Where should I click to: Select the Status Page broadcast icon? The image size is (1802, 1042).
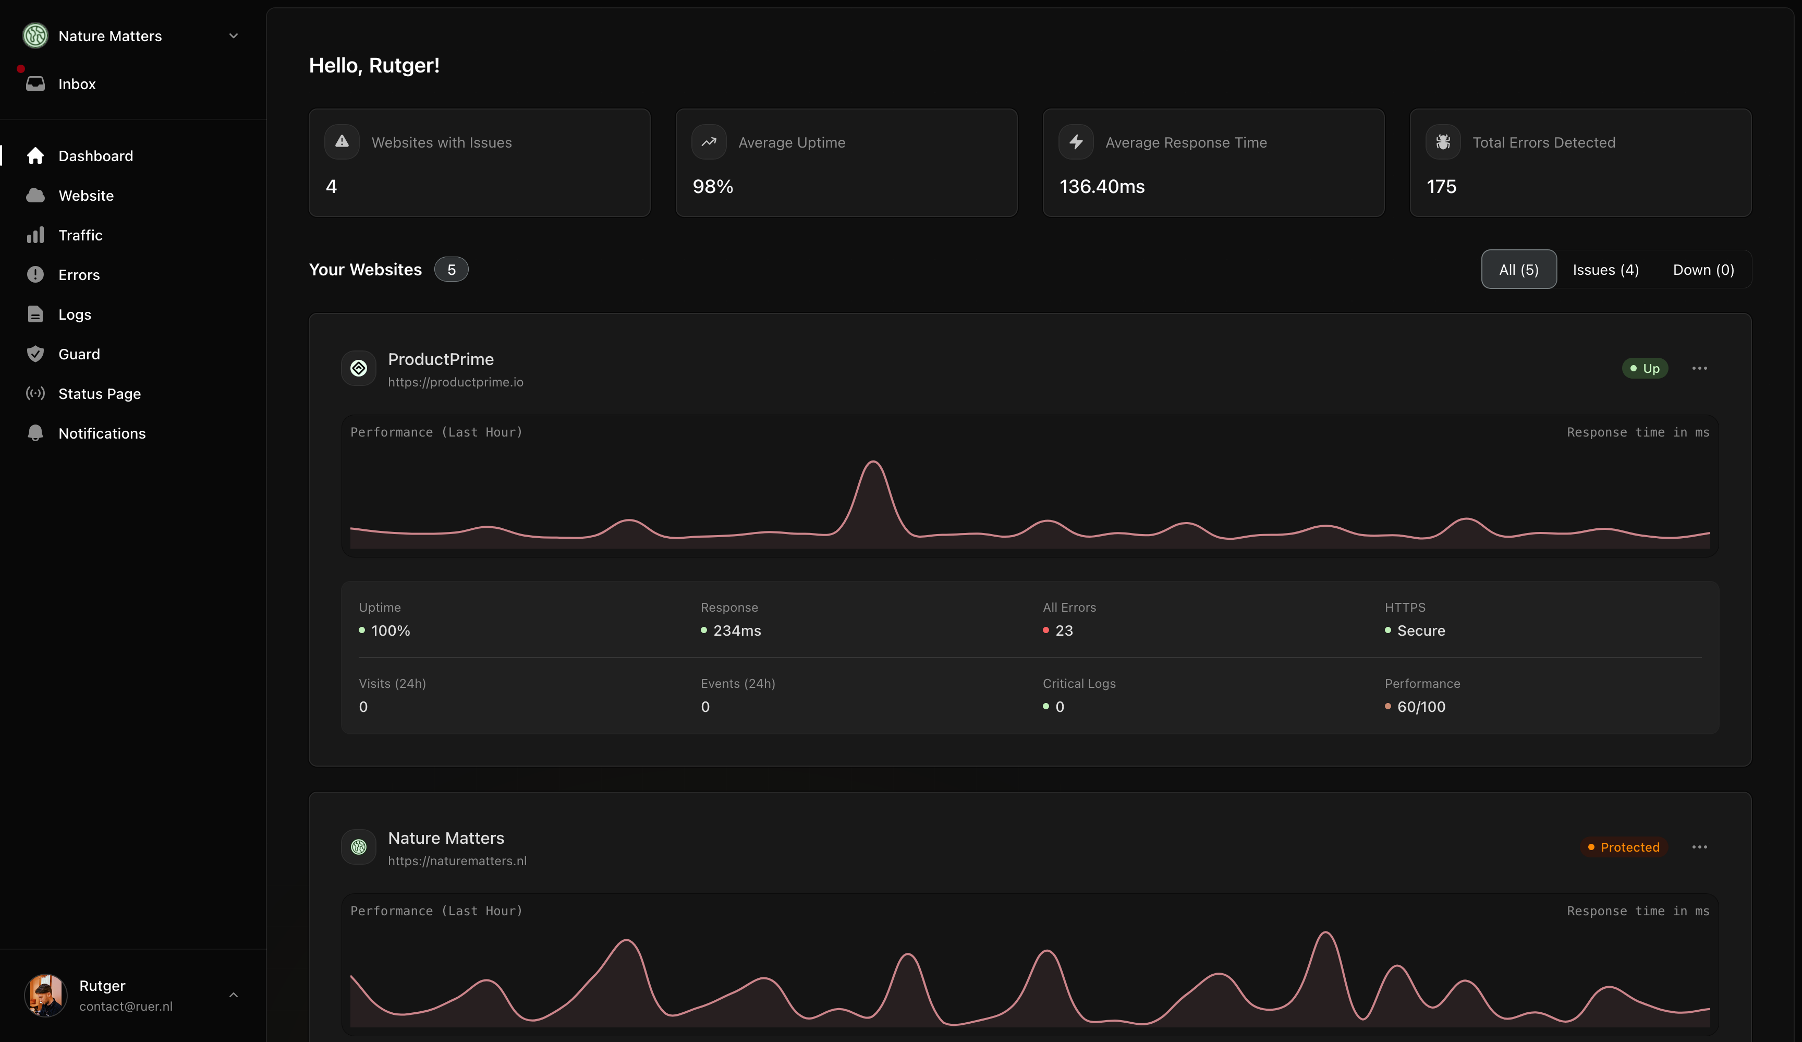(x=35, y=393)
